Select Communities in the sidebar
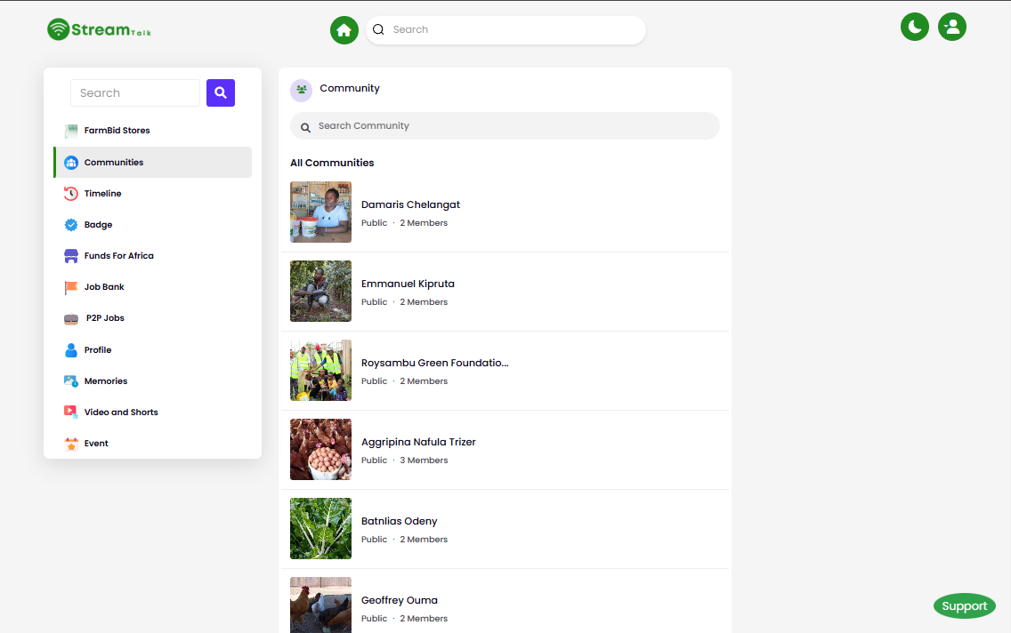 114,163
